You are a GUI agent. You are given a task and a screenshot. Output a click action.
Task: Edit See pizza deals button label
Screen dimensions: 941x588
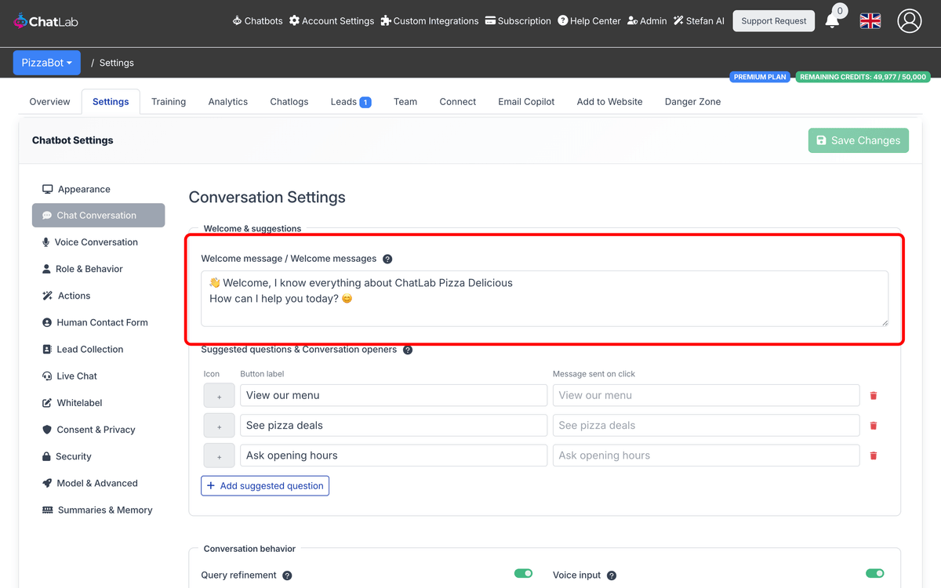(x=394, y=426)
